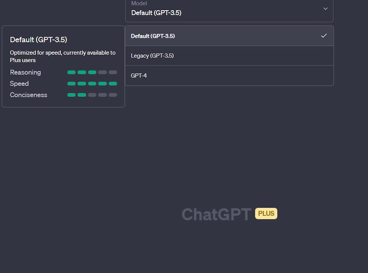Click the small Model label above selection
Screen dimensions: 368x273
click(139, 3)
